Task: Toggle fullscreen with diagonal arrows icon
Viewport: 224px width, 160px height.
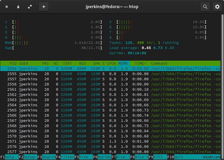Action: tap(30, 7)
